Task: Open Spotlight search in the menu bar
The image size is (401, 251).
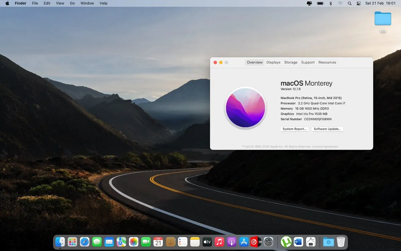Action: 350,3
